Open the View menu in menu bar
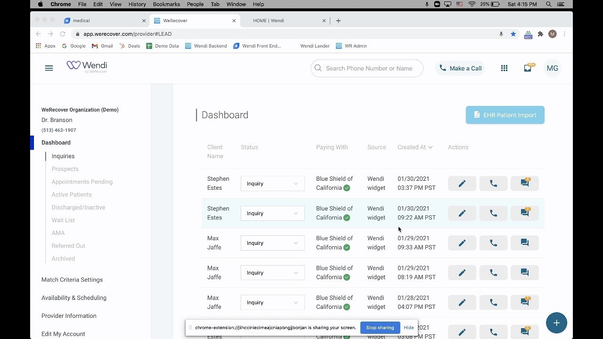Screen dimensions: 603x339 point(115,4)
